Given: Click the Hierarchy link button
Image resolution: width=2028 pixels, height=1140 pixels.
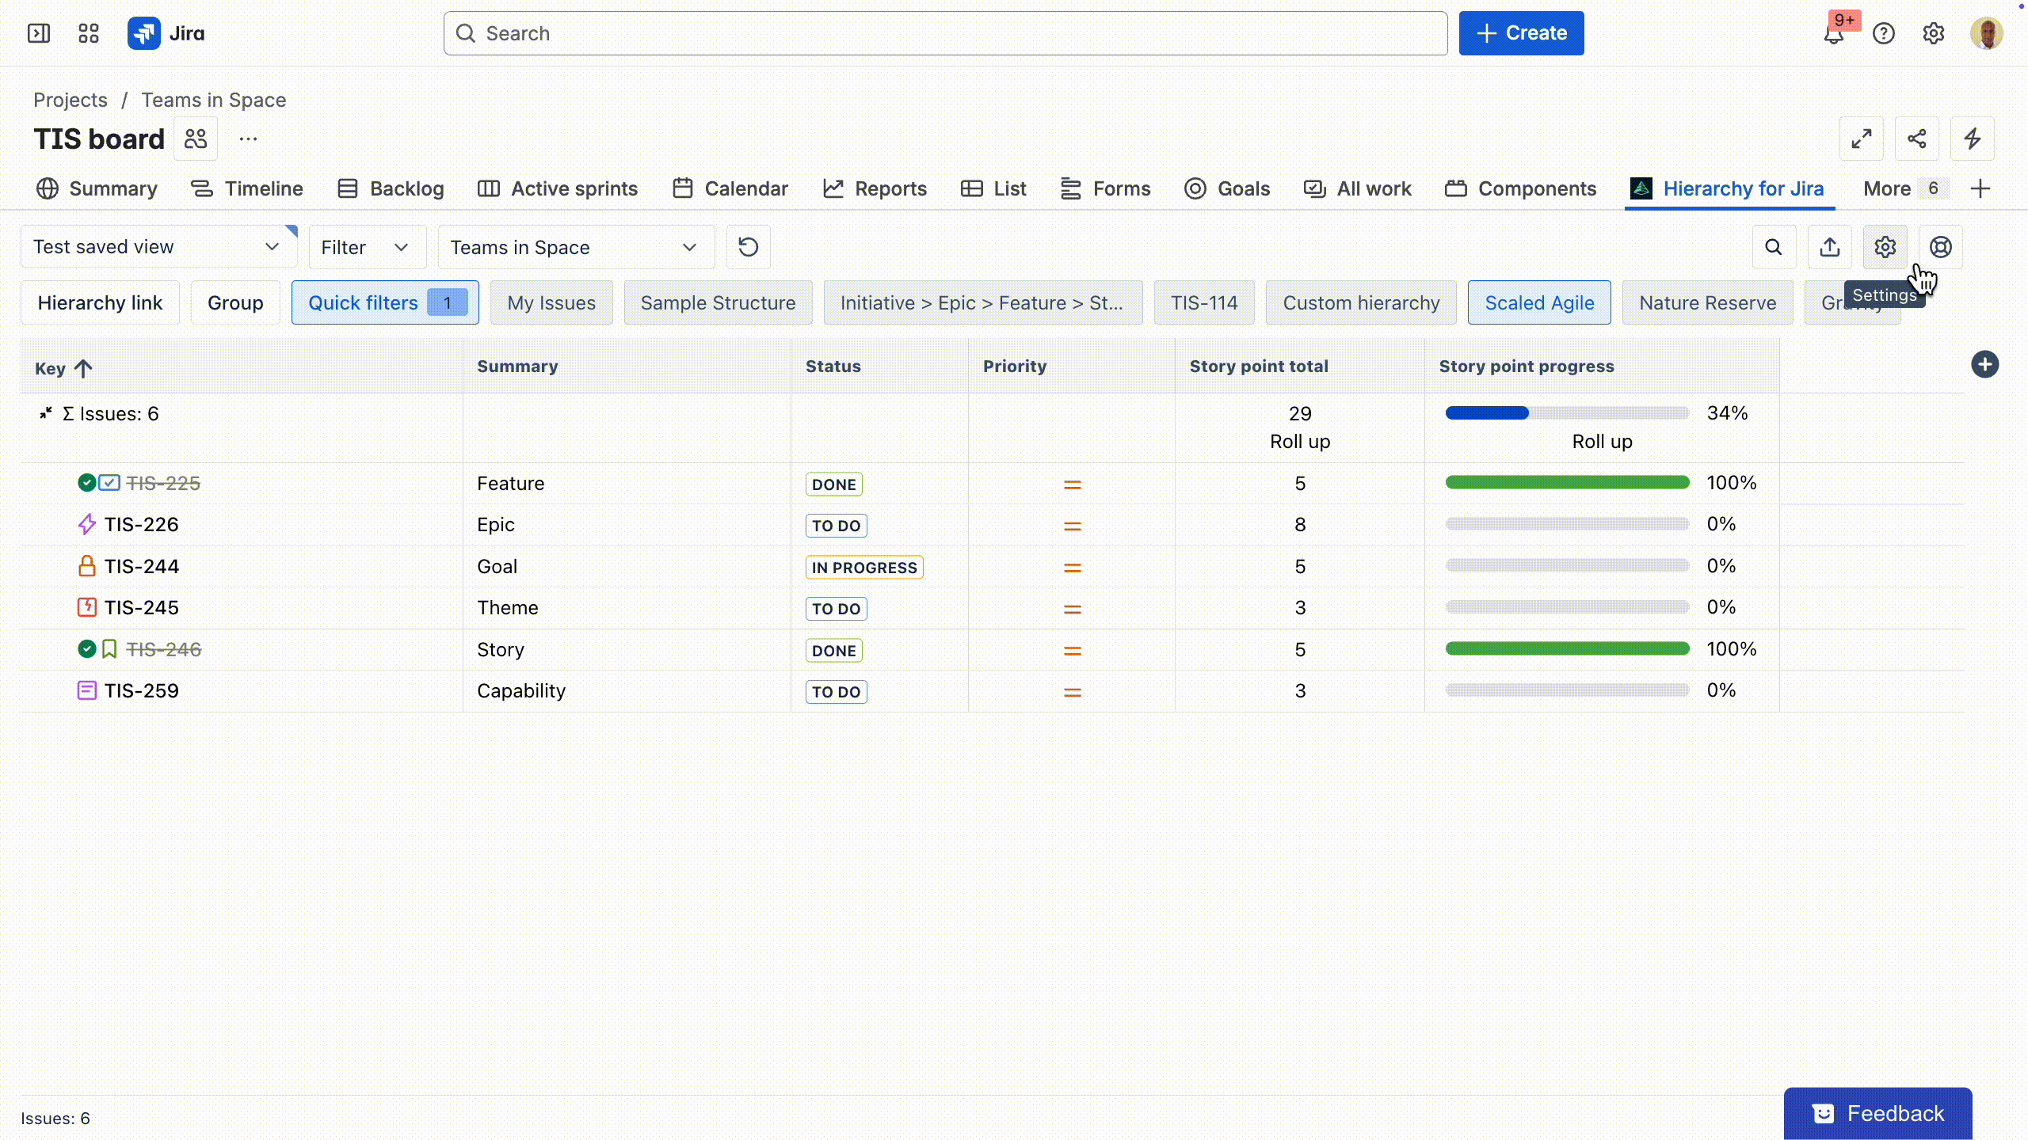Looking at the screenshot, I should click(x=100, y=302).
